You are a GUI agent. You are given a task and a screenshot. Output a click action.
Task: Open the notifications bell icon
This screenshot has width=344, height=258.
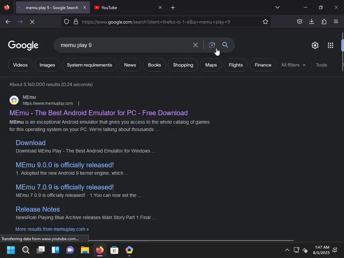335,250
